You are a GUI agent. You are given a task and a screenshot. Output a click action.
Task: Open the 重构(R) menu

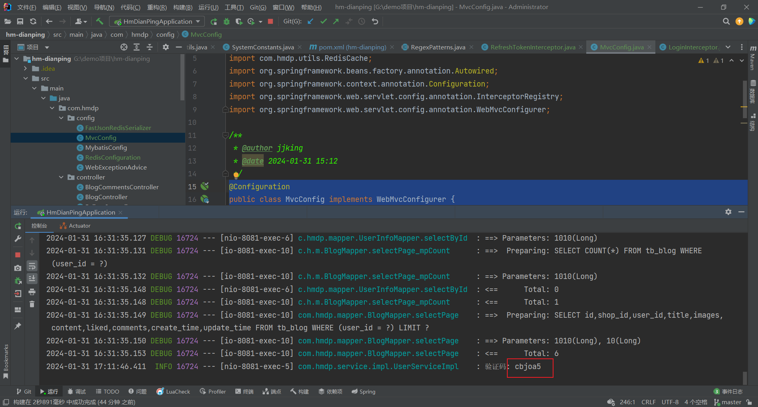click(x=157, y=7)
